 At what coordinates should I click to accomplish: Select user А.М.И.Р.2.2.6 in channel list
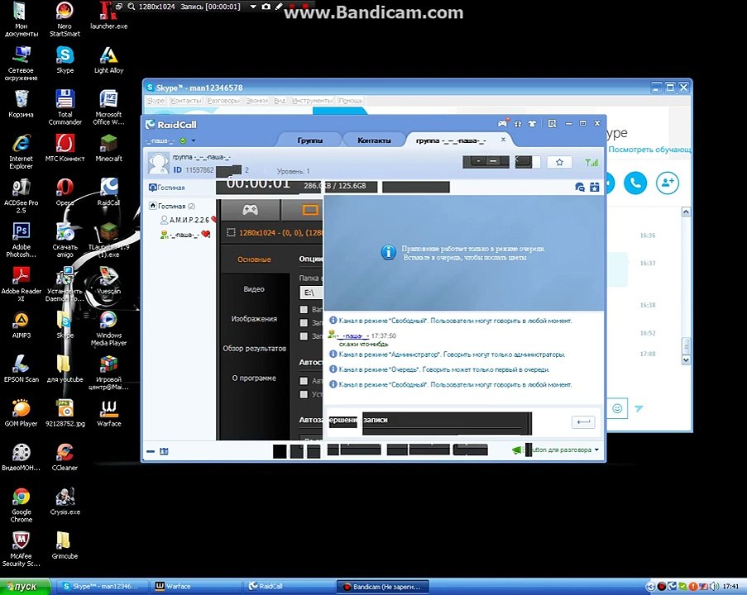[189, 220]
